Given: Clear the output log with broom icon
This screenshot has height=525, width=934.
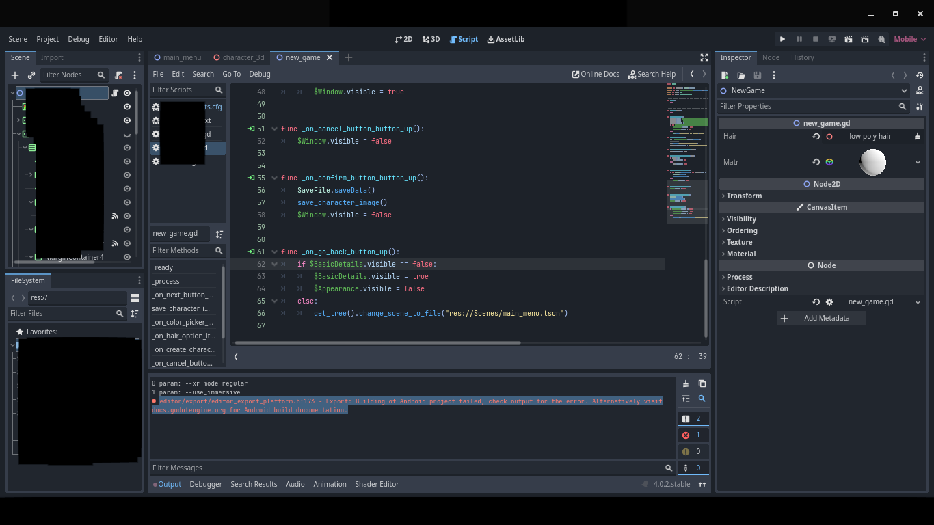Looking at the screenshot, I should pos(686,383).
